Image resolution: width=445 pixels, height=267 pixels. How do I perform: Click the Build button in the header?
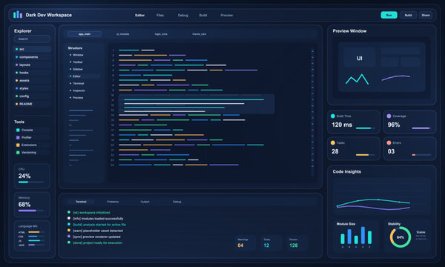point(408,15)
